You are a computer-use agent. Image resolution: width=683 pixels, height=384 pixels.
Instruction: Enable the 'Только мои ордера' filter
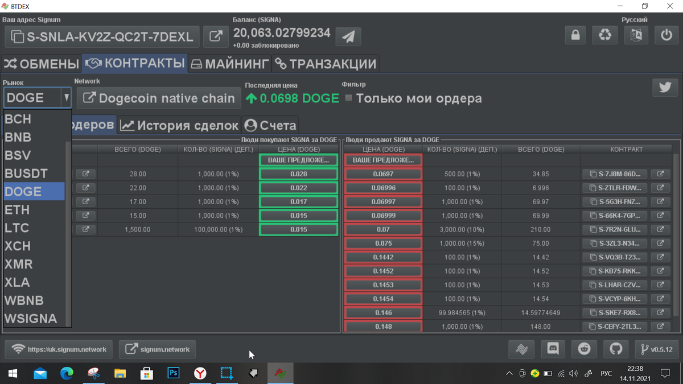point(349,98)
